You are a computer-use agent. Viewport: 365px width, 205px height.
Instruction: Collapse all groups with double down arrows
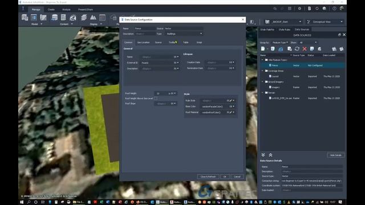(x=263, y=155)
